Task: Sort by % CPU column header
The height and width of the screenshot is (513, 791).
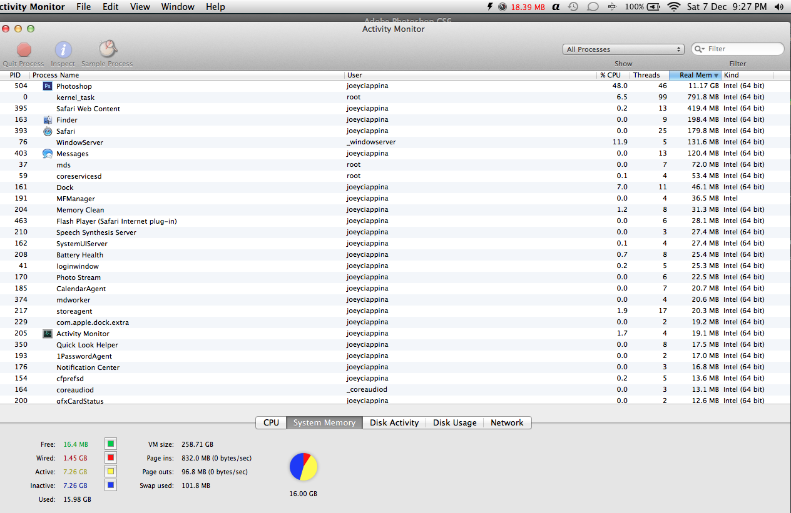Action: (x=614, y=75)
